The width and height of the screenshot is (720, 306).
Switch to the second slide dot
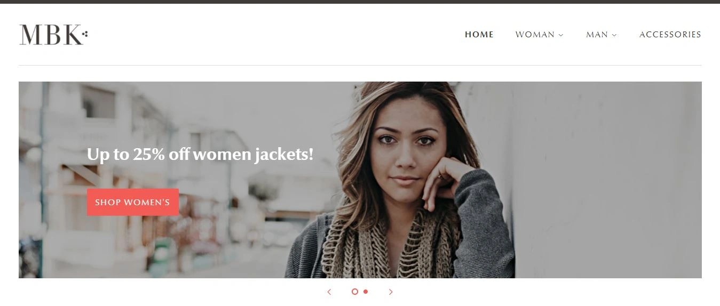point(366,292)
